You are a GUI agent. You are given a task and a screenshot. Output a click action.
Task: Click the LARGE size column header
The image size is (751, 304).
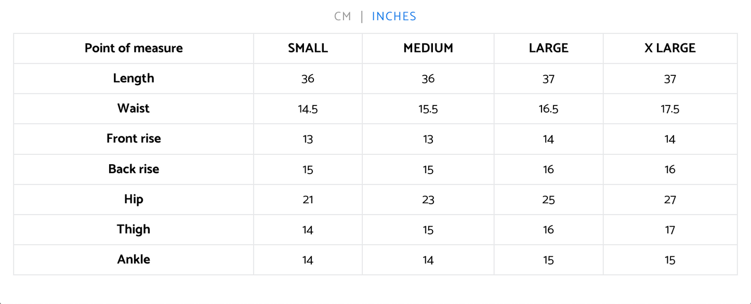pos(549,48)
